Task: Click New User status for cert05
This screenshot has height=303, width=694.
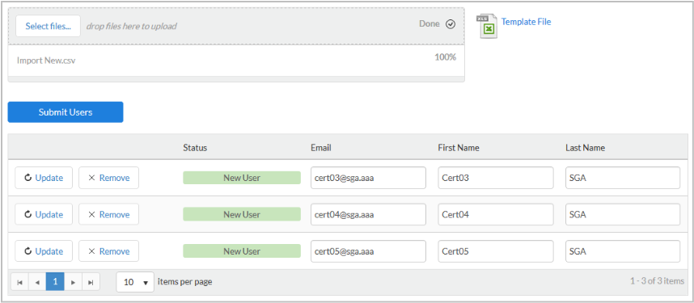Action: point(242,251)
